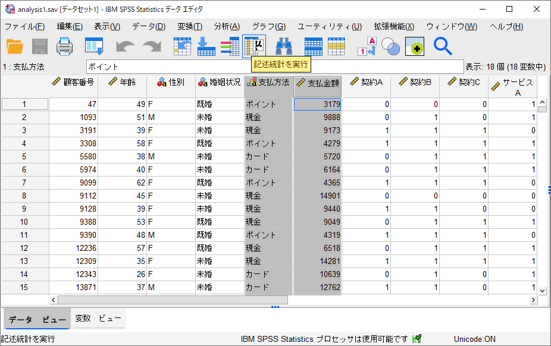
Task: Open the ヘルプ(H) menu
Action: click(506, 27)
